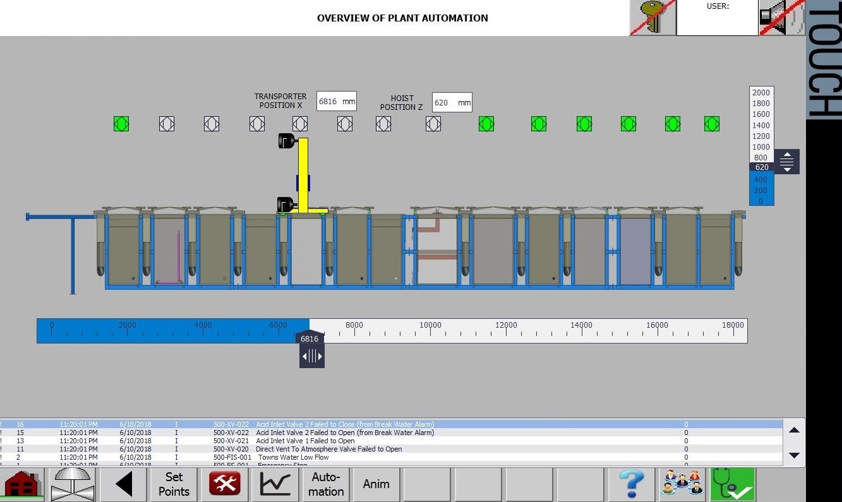
Task: Open the Automation page
Action: pos(326,484)
